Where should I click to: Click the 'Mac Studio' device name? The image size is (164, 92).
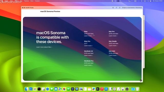(113, 41)
